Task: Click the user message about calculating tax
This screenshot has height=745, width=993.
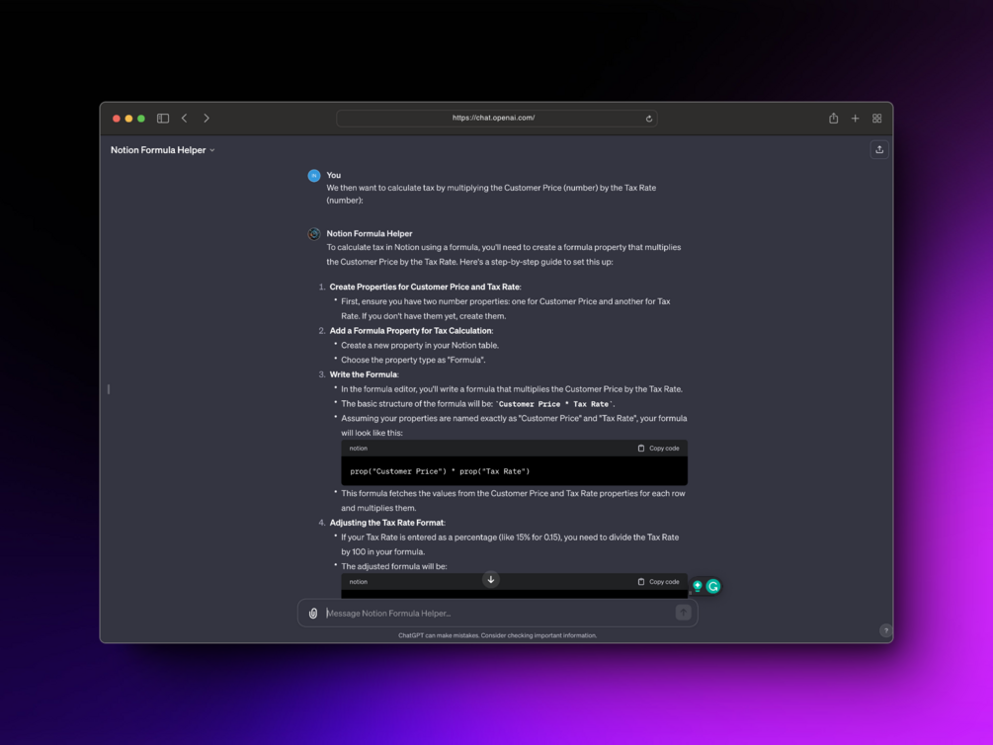Action: coord(491,195)
